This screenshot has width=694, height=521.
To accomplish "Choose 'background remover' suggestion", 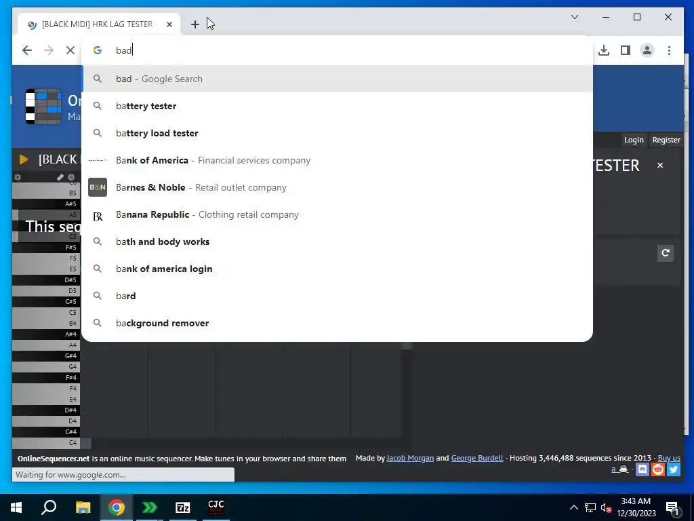I will tap(338, 323).
